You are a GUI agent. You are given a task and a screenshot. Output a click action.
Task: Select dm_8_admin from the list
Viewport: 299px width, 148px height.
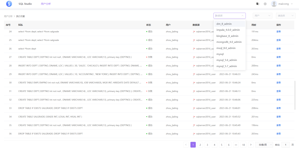(230, 24)
